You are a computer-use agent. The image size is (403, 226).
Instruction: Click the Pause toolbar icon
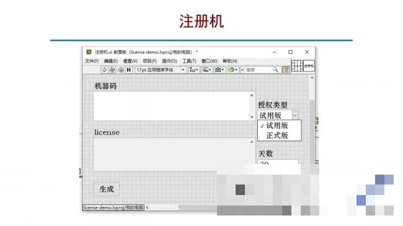[x=129, y=70]
